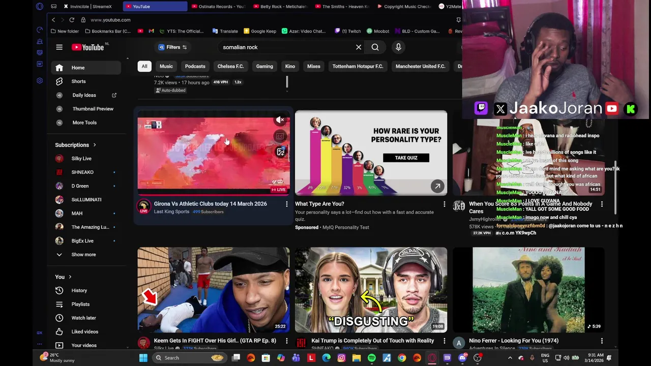
Task: Open Girona Vs Athletic Clubs video title
Action: 210,204
